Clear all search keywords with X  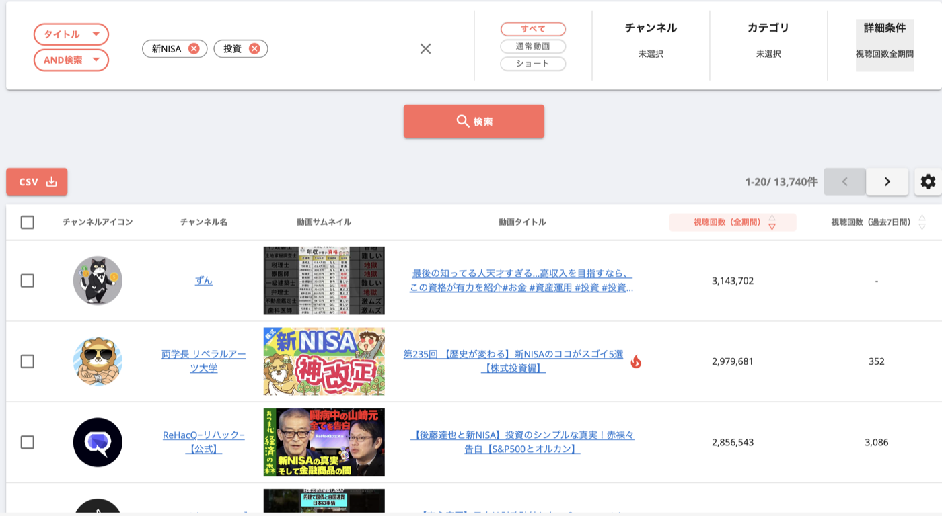[425, 48]
